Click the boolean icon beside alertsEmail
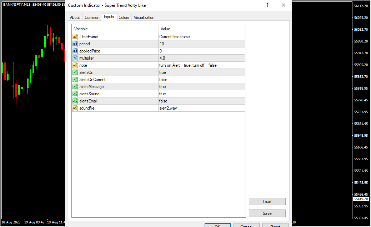 pos(75,101)
